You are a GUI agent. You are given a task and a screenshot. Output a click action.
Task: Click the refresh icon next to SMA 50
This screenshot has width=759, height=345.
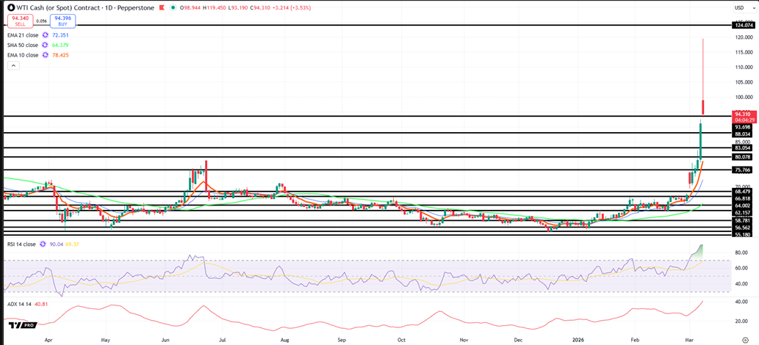[45, 45]
